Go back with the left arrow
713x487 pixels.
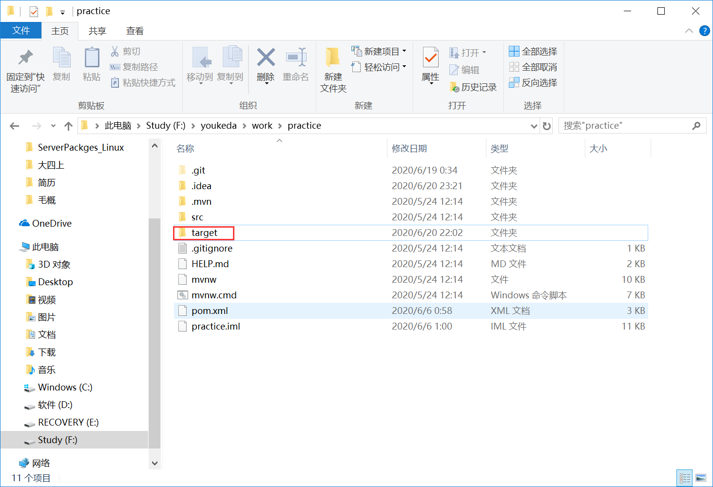(x=15, y=126)
